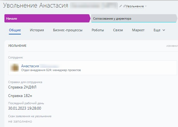178x127 pixels.
Task: Click the Справка 182н value
Action: [x=20, y=96]
